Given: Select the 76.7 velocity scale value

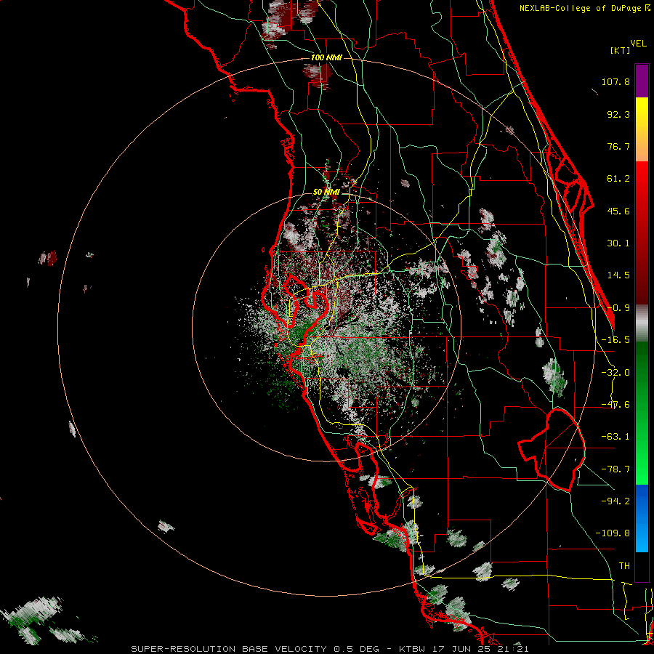Looking at the screenshot, I should pos(618,146).
